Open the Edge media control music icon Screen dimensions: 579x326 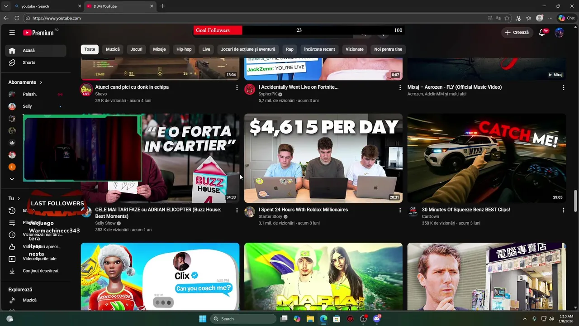coord(518,18)
